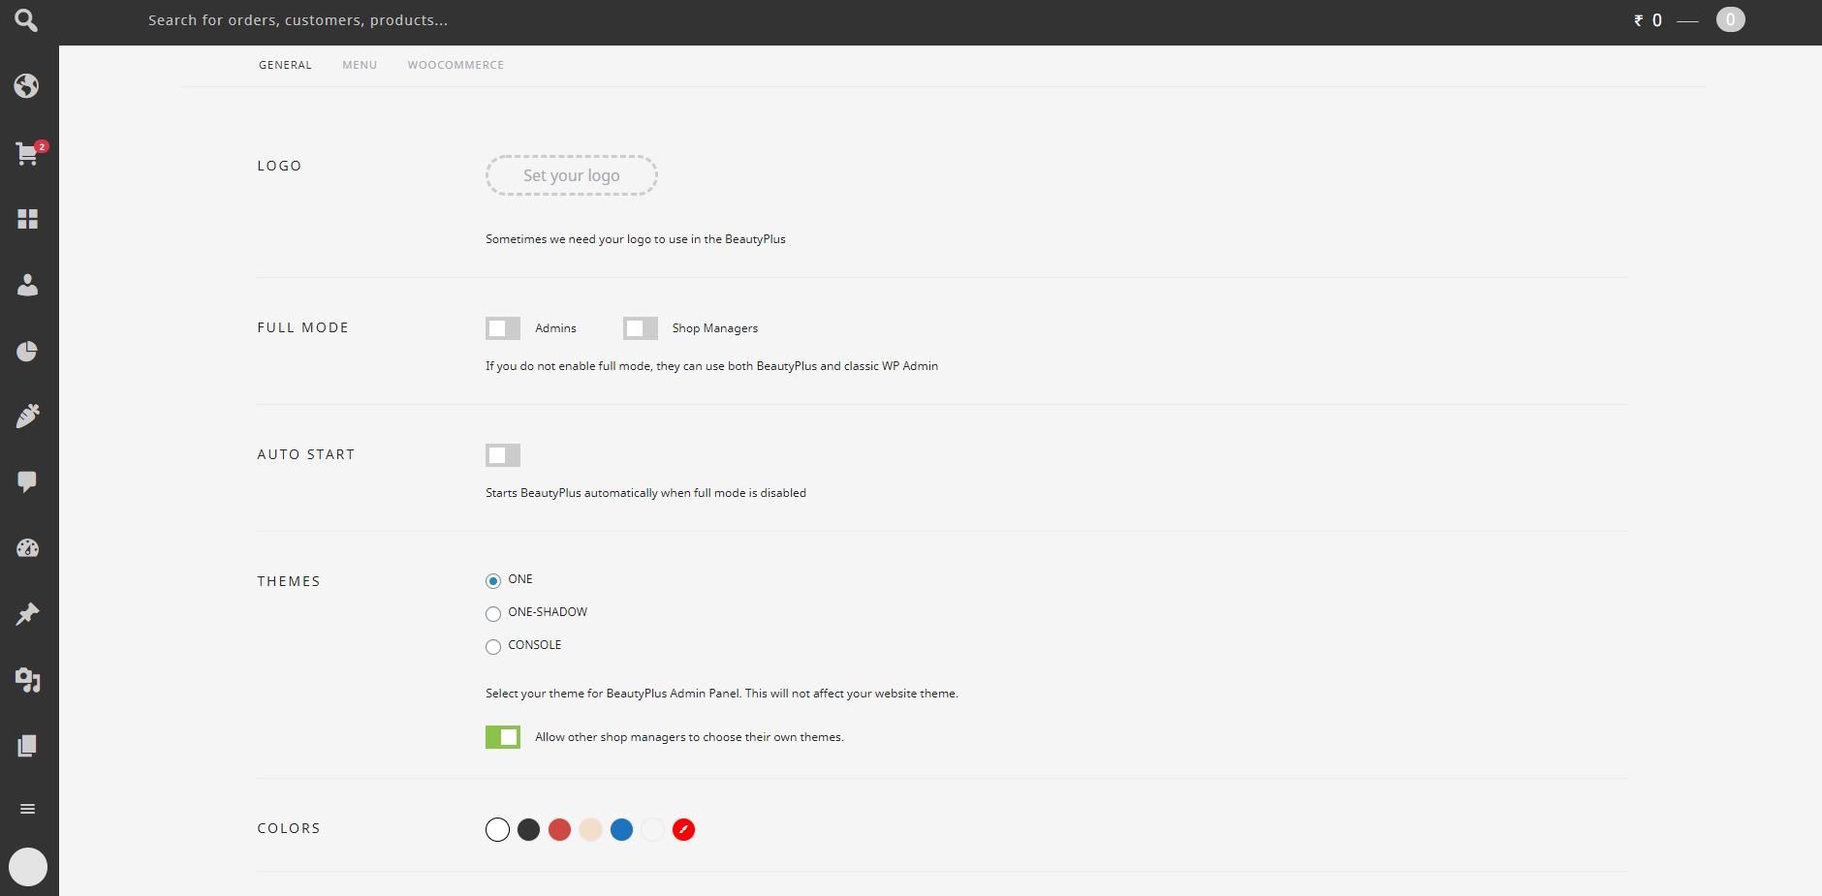Pick the red-brown color swatch
The height and width of the screenshot is (896, 1822).
(559, 829)
